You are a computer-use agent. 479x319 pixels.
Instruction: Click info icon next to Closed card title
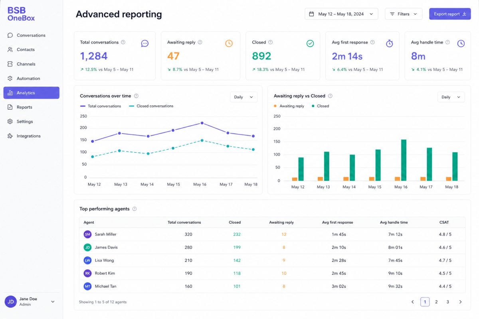point(271,42)
